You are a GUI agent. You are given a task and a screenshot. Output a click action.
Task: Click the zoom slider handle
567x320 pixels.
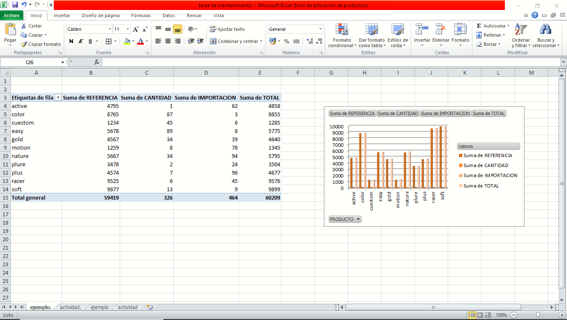(538, 315)
